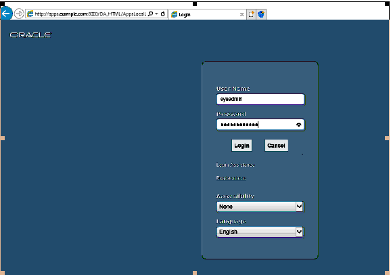Open a new tab with new-tab button
Screen dimensions: 391x275
[251, 14]
